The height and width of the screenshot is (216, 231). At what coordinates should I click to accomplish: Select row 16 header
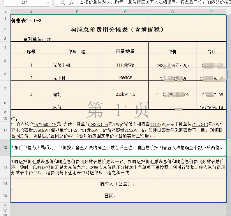(x=5, y=205)
